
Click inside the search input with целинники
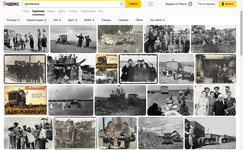69,4
